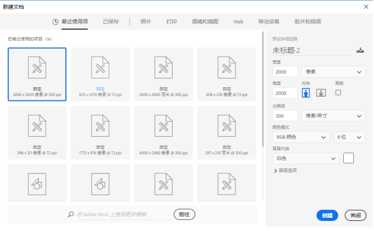Switch to the 照片 tab
The height and width of the screenshot is (231, 374).
tap(146, 21)
